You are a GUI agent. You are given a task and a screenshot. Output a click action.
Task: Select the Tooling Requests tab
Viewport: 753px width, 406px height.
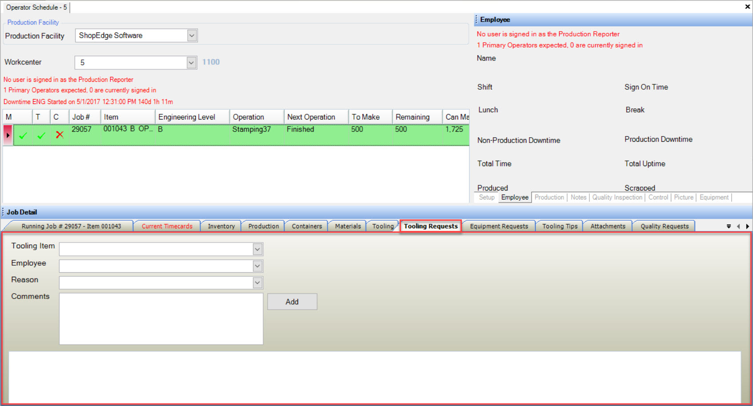(x=431, y=226)
